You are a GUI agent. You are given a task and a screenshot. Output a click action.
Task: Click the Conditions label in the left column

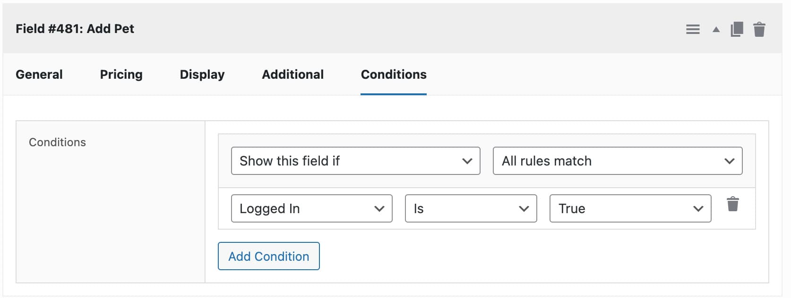click(x=57, y=142)
